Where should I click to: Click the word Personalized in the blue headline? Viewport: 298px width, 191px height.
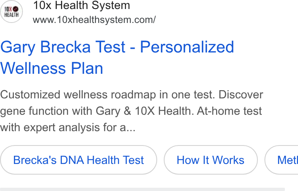pos(187,47)
